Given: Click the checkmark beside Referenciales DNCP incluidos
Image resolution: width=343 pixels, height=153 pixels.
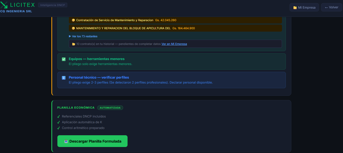Looking at the screenshot, I should (59, 116).
